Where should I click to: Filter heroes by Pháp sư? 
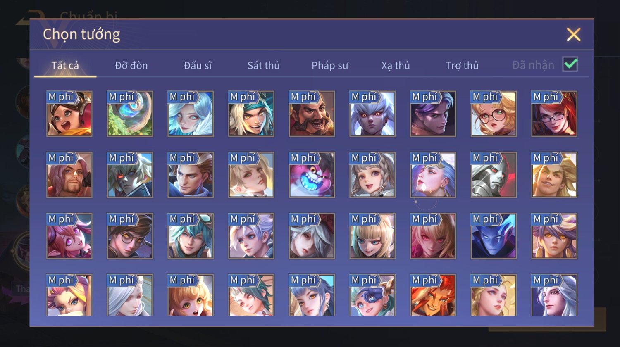tap(330, 65)
